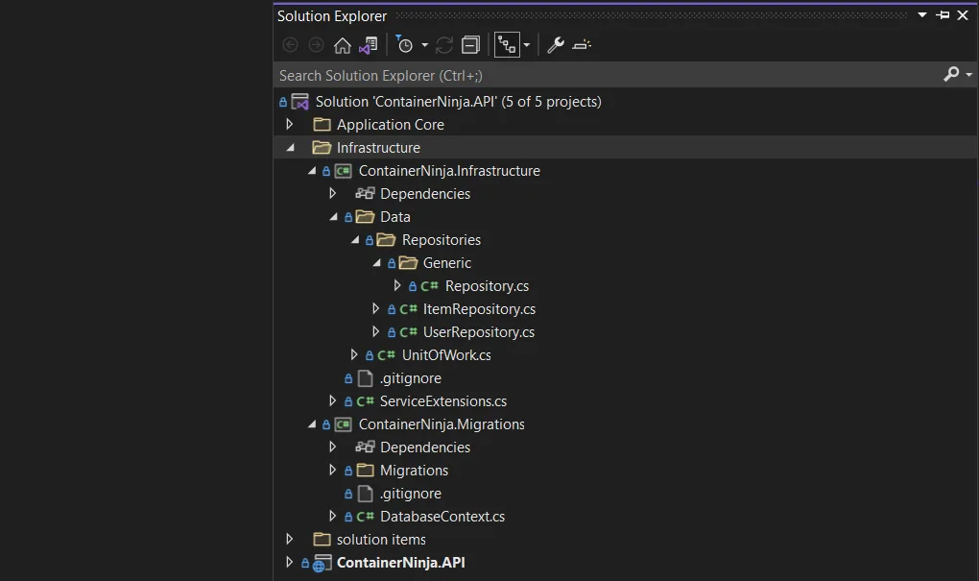Click the Search Solution Explorer input field
This screenshot has height=581, width=979.
point(605,75)
